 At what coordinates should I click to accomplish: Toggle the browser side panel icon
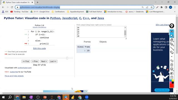point(166,7)
